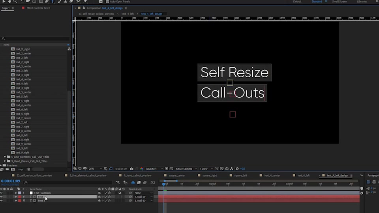Select the Hand tool
Viewport: 379px width, 213px height.
(x=9, y=2)
